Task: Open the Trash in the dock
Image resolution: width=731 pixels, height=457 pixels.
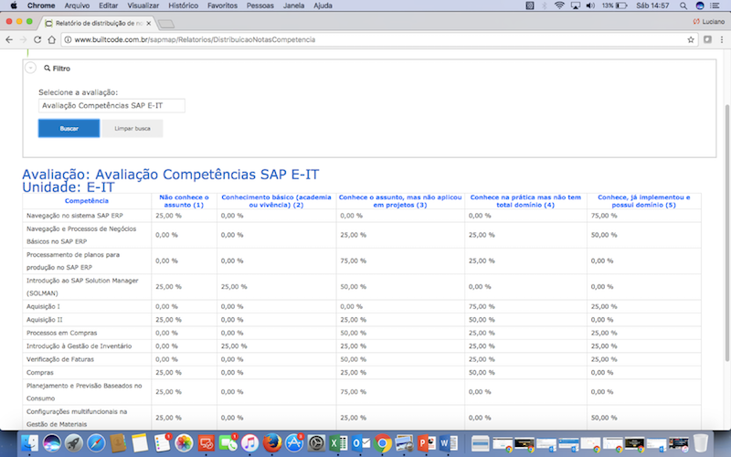Action: 701,442
